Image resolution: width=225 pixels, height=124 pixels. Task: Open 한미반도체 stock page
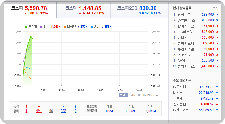[x=186, y=43]
